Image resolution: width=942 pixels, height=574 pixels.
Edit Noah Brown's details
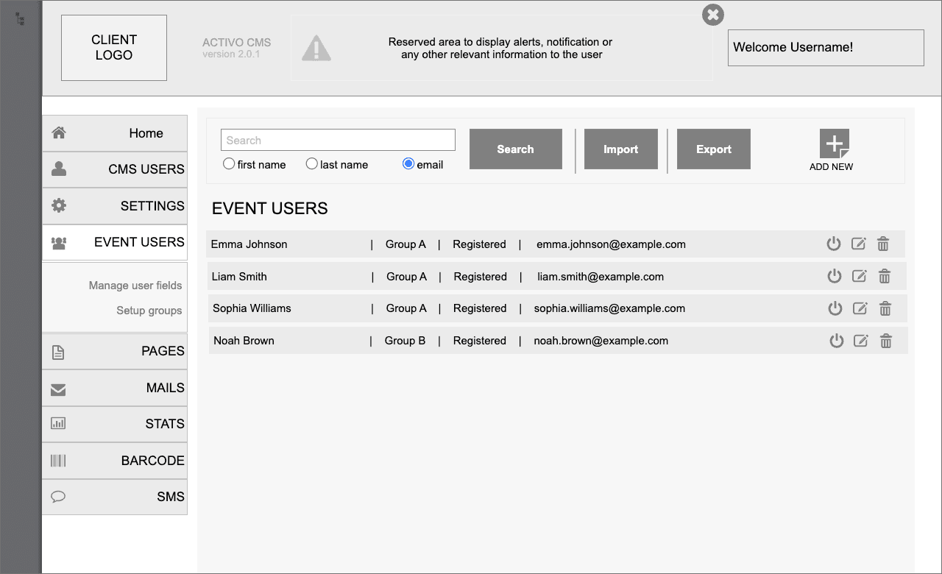[861, 341]
